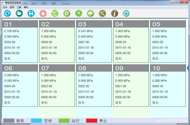The width and height of the screenshot is (190, 125).
Task: Click the red 停止 legend swatch
Action: [92, 121]
